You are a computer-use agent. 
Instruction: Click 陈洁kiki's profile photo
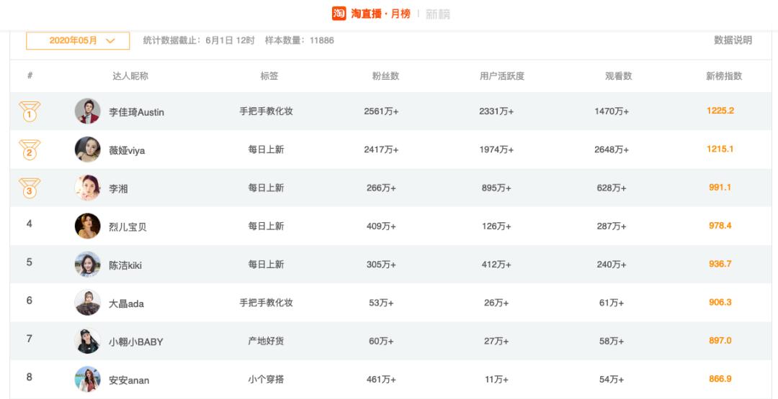(x=88, y=264)
